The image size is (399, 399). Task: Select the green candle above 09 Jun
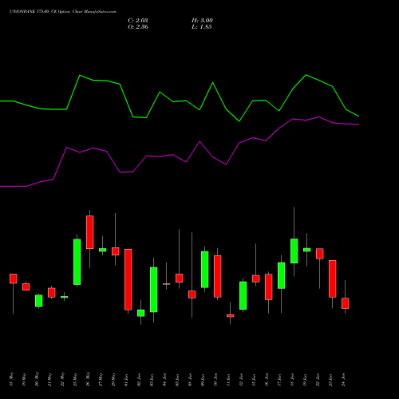205,270
